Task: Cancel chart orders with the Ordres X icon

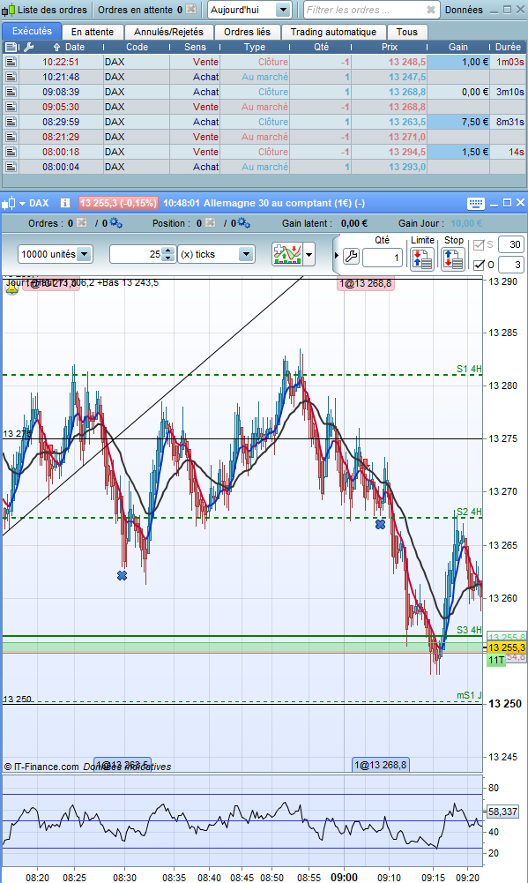Action: pyautogui.click(x=82, y=223)
